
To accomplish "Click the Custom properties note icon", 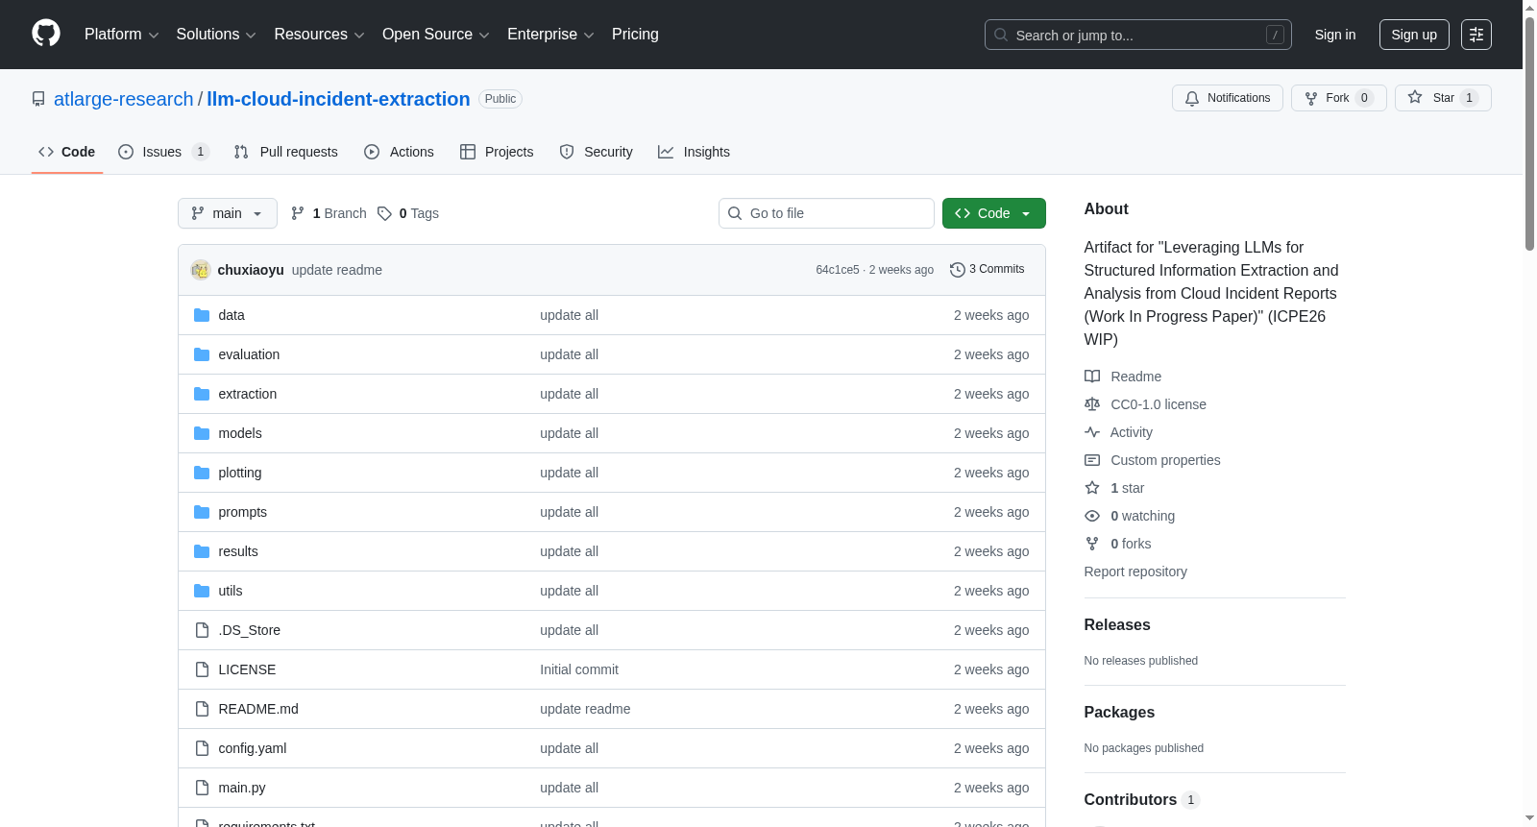I will click(1092, 460).
